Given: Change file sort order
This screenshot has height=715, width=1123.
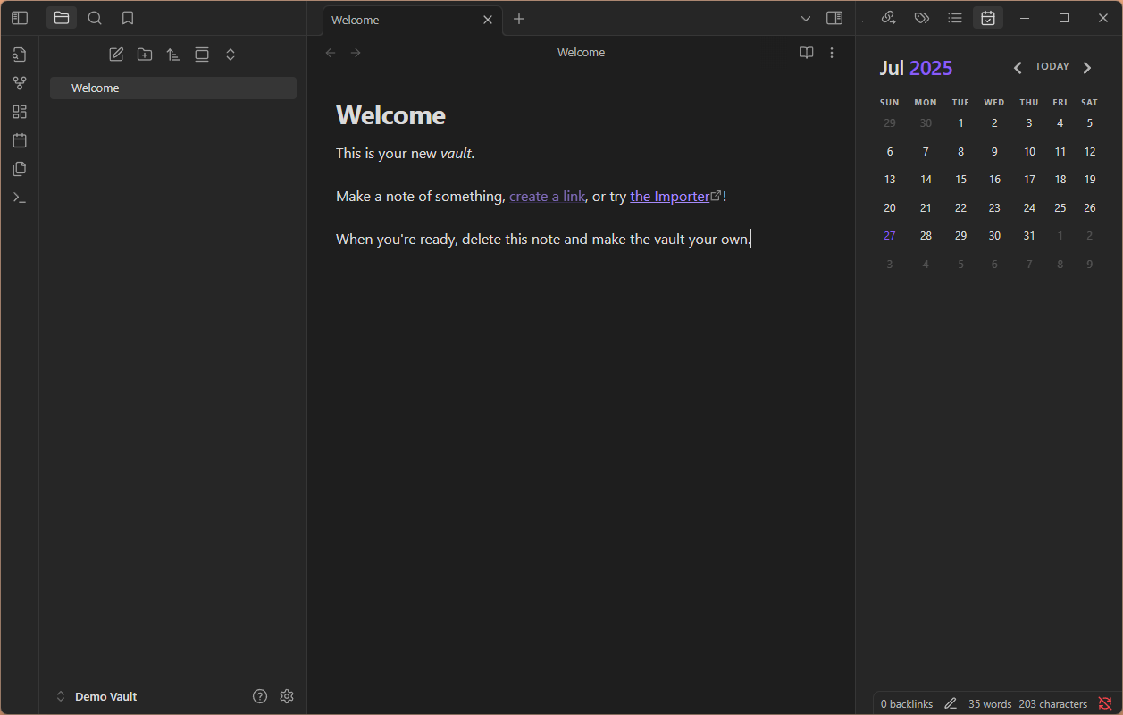Looking at the screenshot, I should tap(173, 55).
